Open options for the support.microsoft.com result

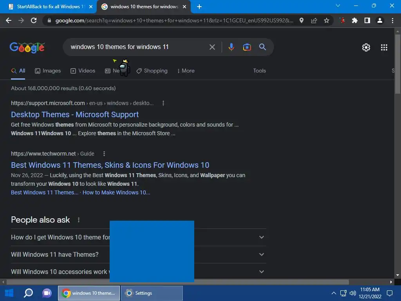click(163, 103)
